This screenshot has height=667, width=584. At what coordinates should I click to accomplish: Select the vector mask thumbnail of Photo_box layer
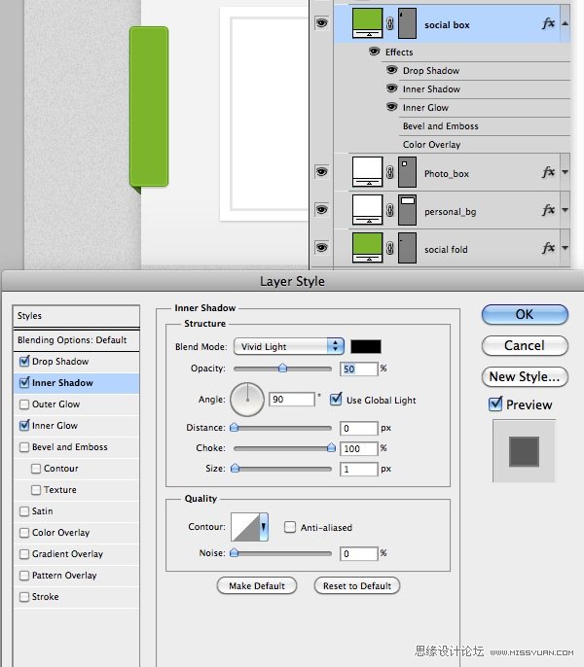(407, 172)
